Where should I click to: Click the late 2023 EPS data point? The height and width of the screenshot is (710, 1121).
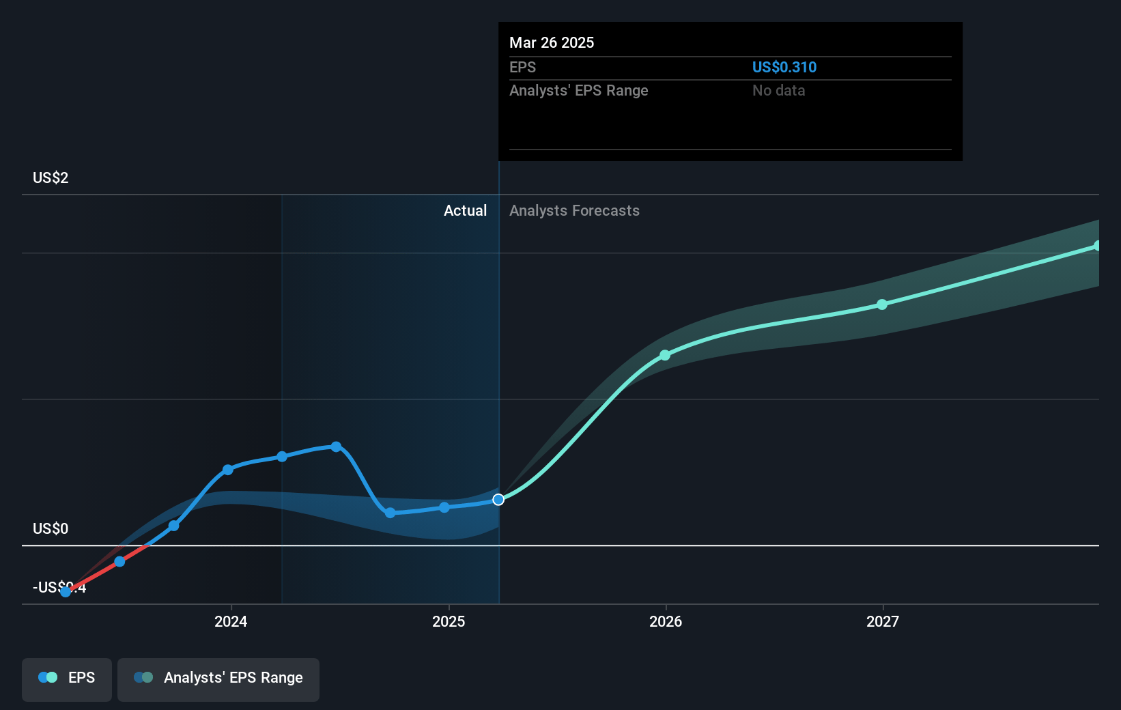coord(173,526)
